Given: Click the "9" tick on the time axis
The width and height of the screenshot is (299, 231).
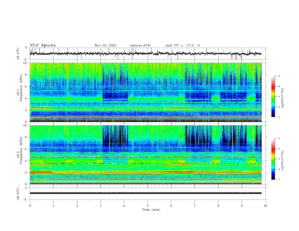Looking at the screenshot, I should [242, 206].
